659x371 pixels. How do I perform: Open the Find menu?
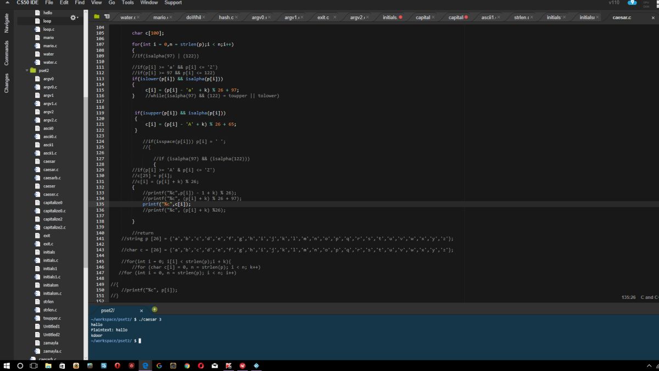80,3
